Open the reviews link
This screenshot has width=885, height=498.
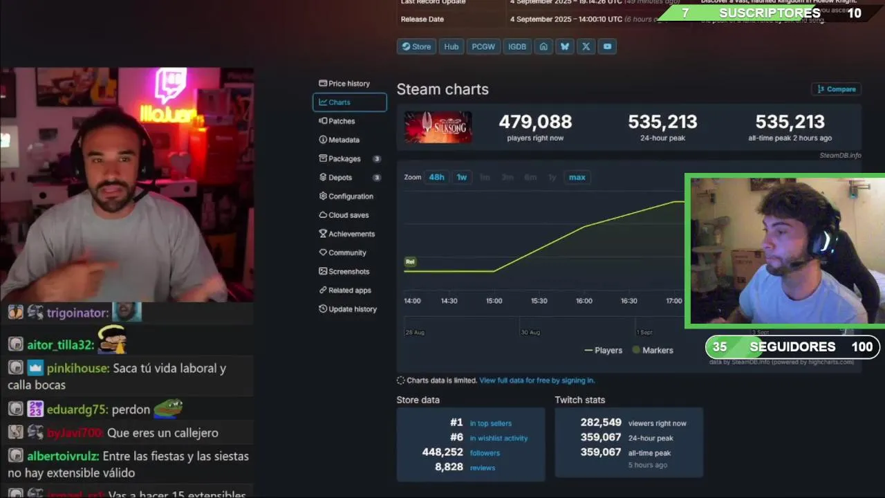[482, 468]
